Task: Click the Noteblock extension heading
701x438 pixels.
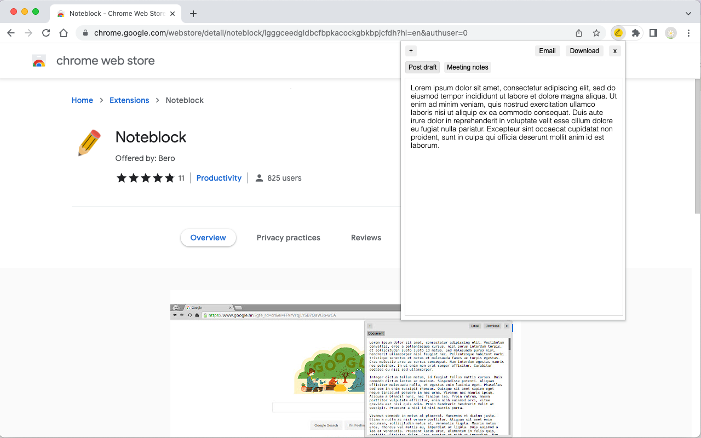Action: (151, 137)
